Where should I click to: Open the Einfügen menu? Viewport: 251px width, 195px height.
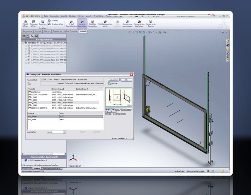click(73, 16)
